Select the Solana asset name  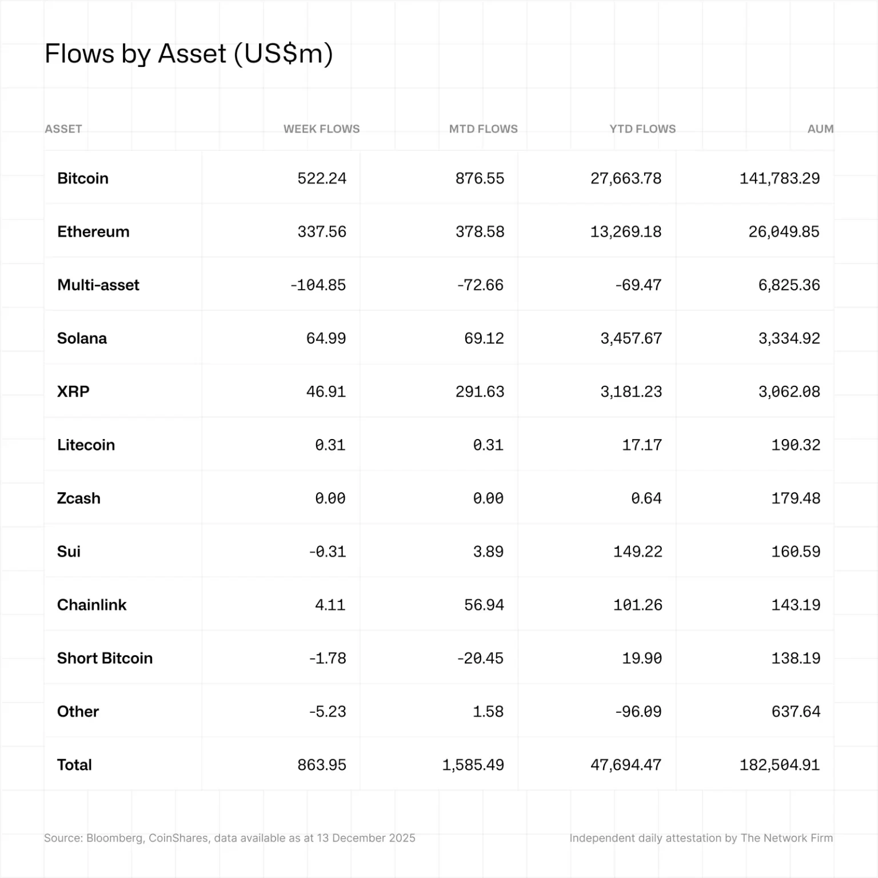coord(82,338)
